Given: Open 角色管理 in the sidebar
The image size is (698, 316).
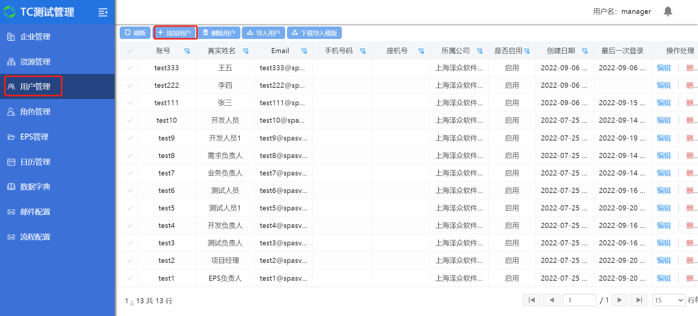Looking at the screenshot, I should (35, 112).
